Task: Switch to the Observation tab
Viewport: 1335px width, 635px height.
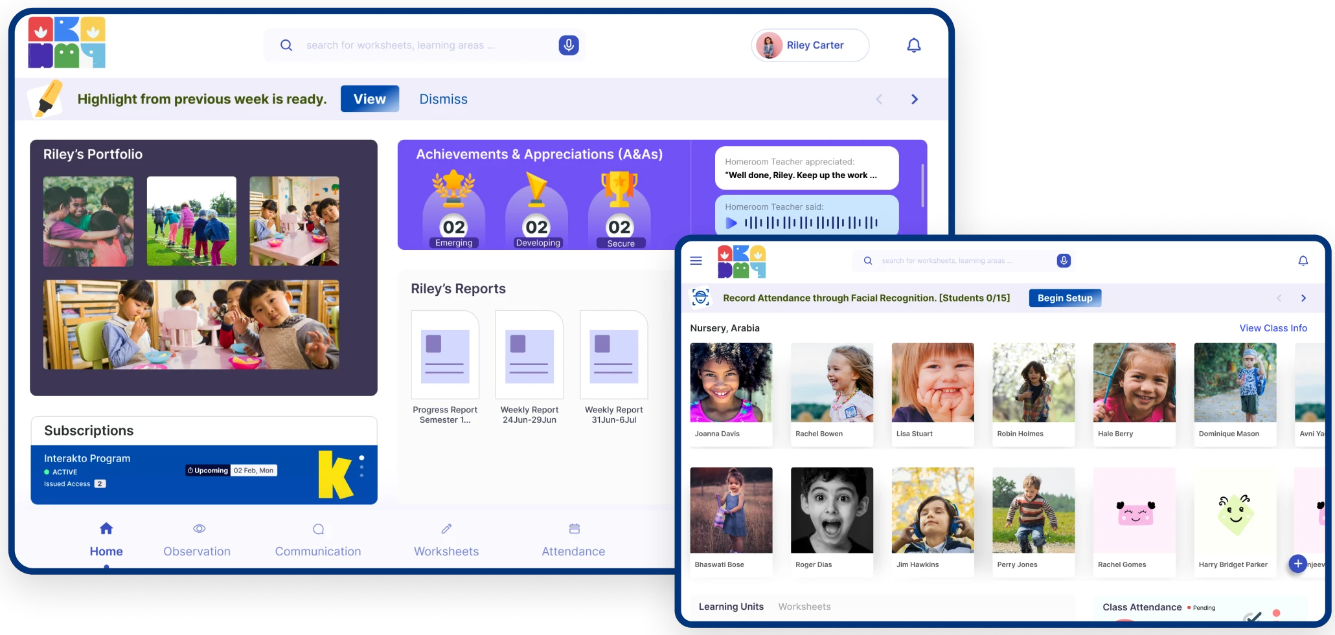Action: tap(197, 540)
